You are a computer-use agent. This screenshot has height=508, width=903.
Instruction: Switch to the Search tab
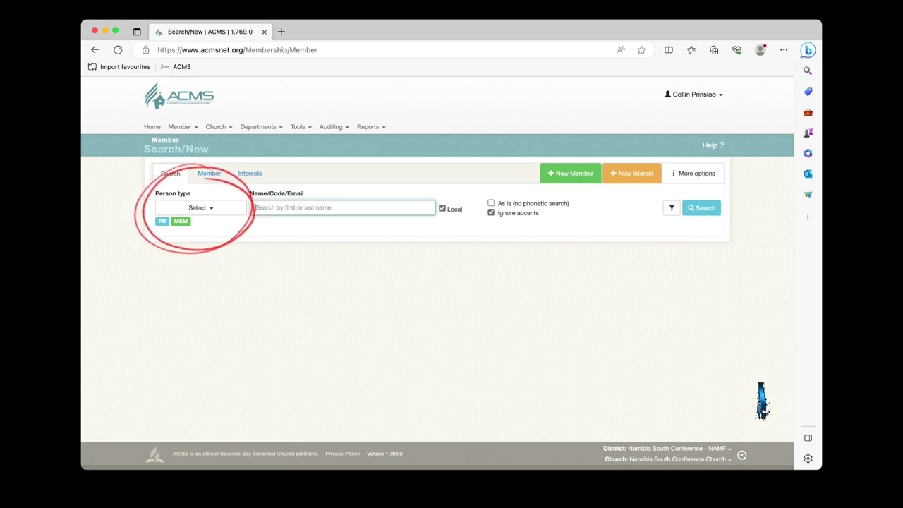point(170,174)
